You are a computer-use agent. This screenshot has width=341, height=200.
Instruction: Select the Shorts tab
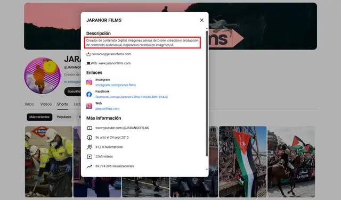point(63,104)
